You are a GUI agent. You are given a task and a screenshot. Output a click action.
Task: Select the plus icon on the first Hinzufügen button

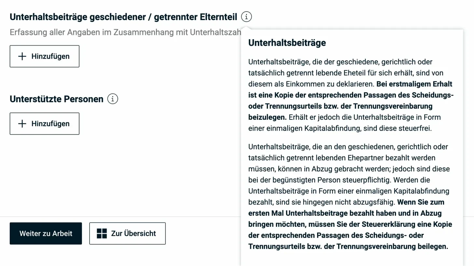coord(22,56)
